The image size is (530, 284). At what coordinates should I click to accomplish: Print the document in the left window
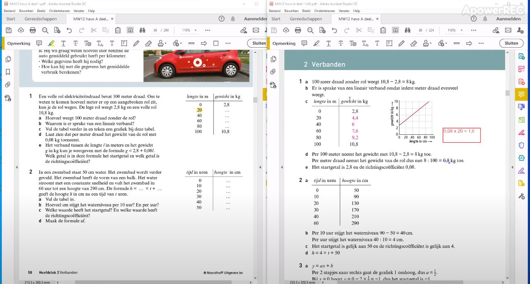[x=33, y=30]
